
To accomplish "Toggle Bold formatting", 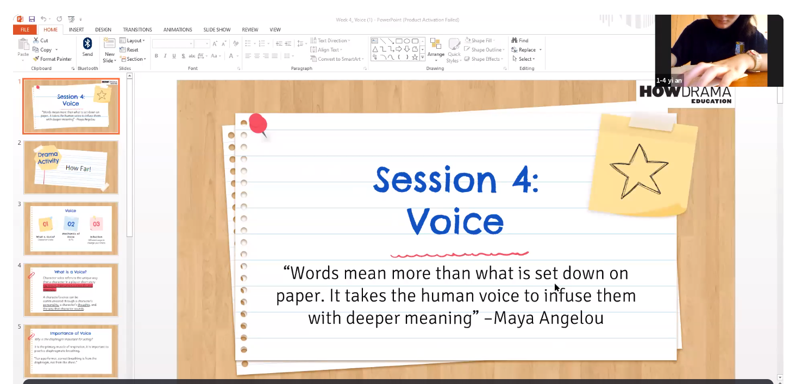I will tap(156, 56).
